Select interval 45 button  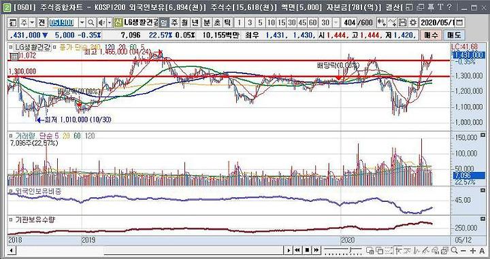pyautogui.click(x=302, y=22)
